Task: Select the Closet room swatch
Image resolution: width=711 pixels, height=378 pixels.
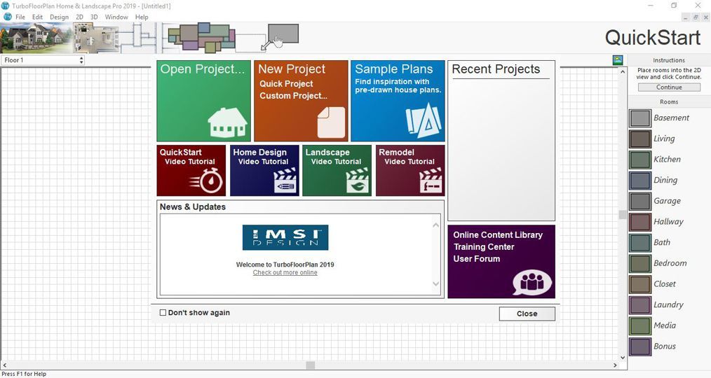Action: click(639, 284)
